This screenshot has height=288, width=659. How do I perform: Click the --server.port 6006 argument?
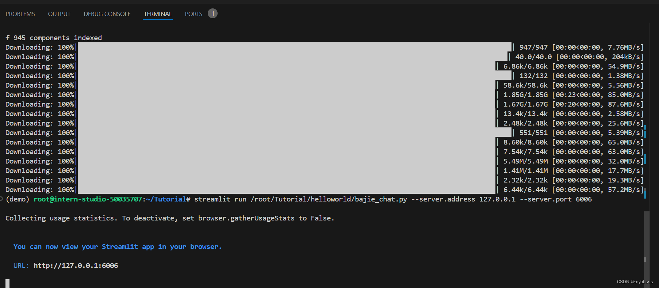[x=556, y=199]
